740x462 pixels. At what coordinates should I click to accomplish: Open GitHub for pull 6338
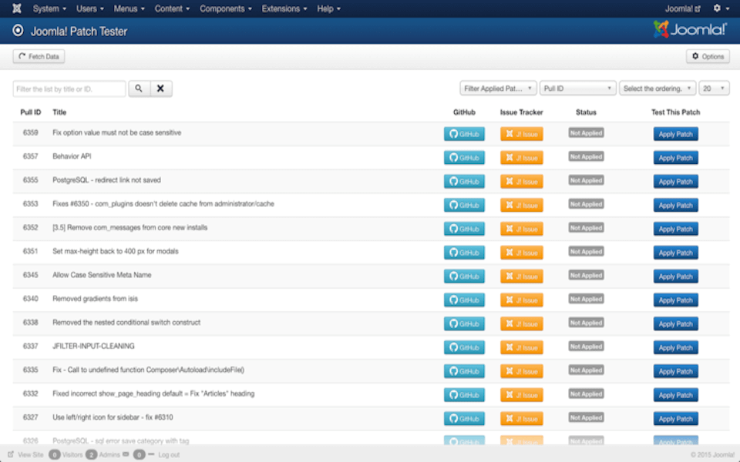click(464, 324)
